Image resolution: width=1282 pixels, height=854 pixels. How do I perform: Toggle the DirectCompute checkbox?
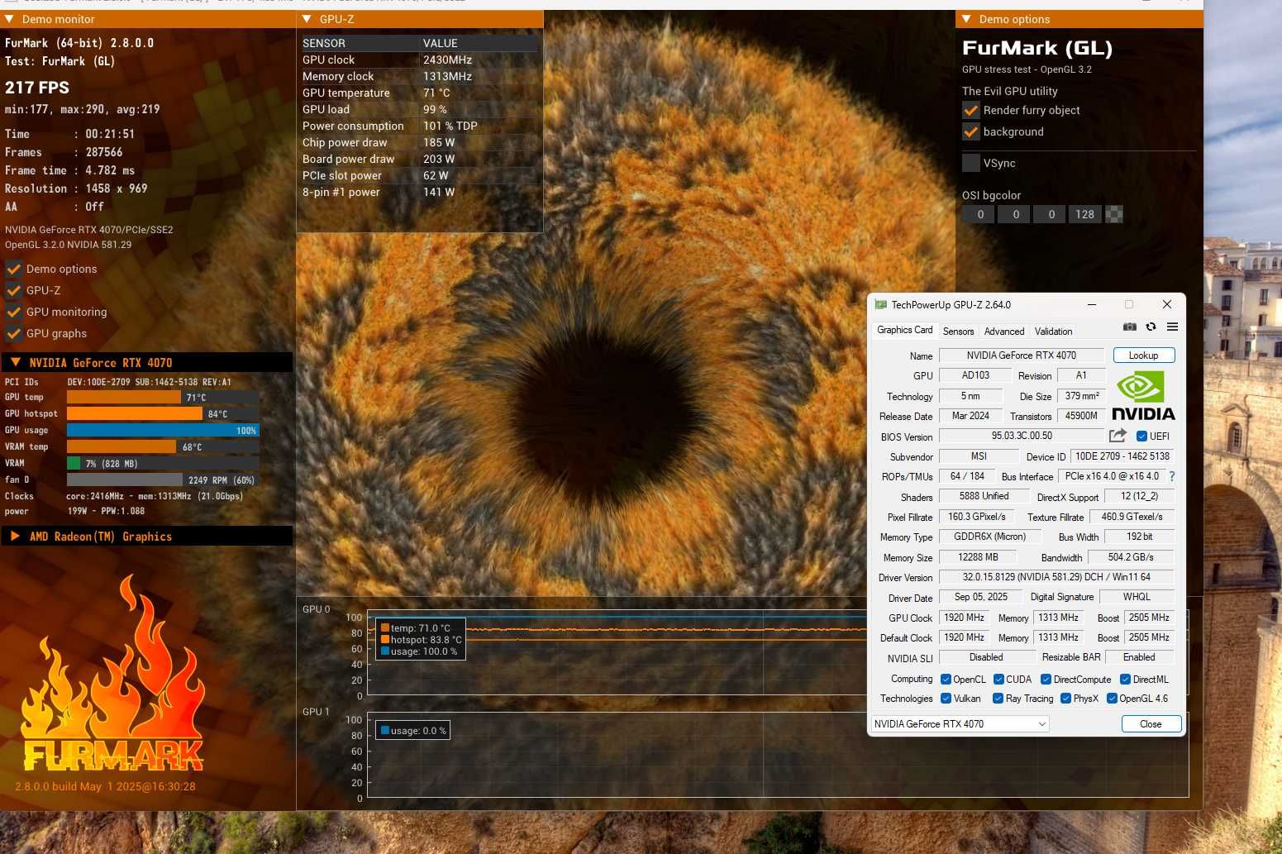tap(1046, 680)
